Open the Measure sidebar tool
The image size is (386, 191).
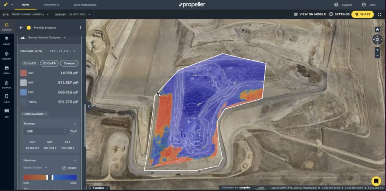[7, 27]
